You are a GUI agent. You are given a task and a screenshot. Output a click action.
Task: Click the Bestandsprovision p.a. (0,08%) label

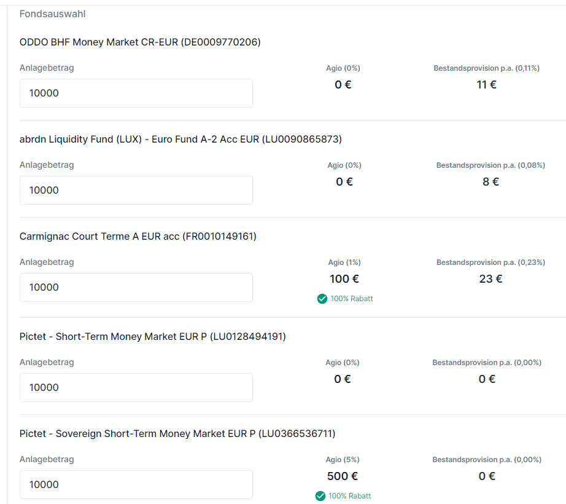click(490, 165)
